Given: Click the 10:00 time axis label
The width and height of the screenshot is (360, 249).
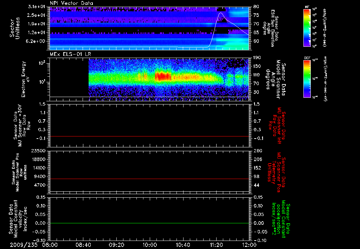Looking at the screenshot, I should pos(150,245).
